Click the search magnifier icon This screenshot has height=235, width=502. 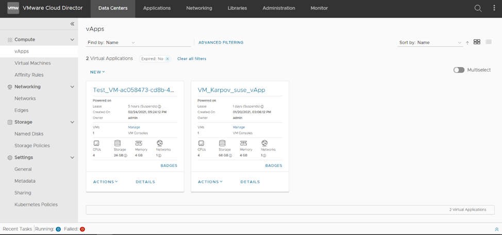pyautogui.click(x=478, y=8)
